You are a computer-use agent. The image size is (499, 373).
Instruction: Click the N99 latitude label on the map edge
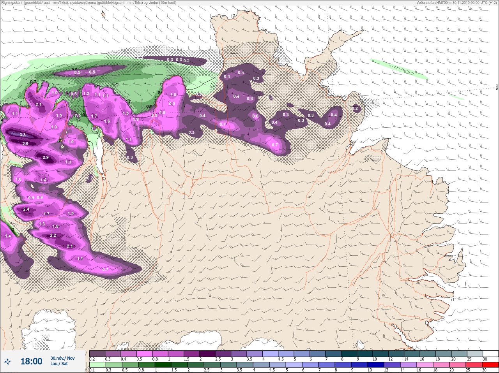click(x=497, y=88)
